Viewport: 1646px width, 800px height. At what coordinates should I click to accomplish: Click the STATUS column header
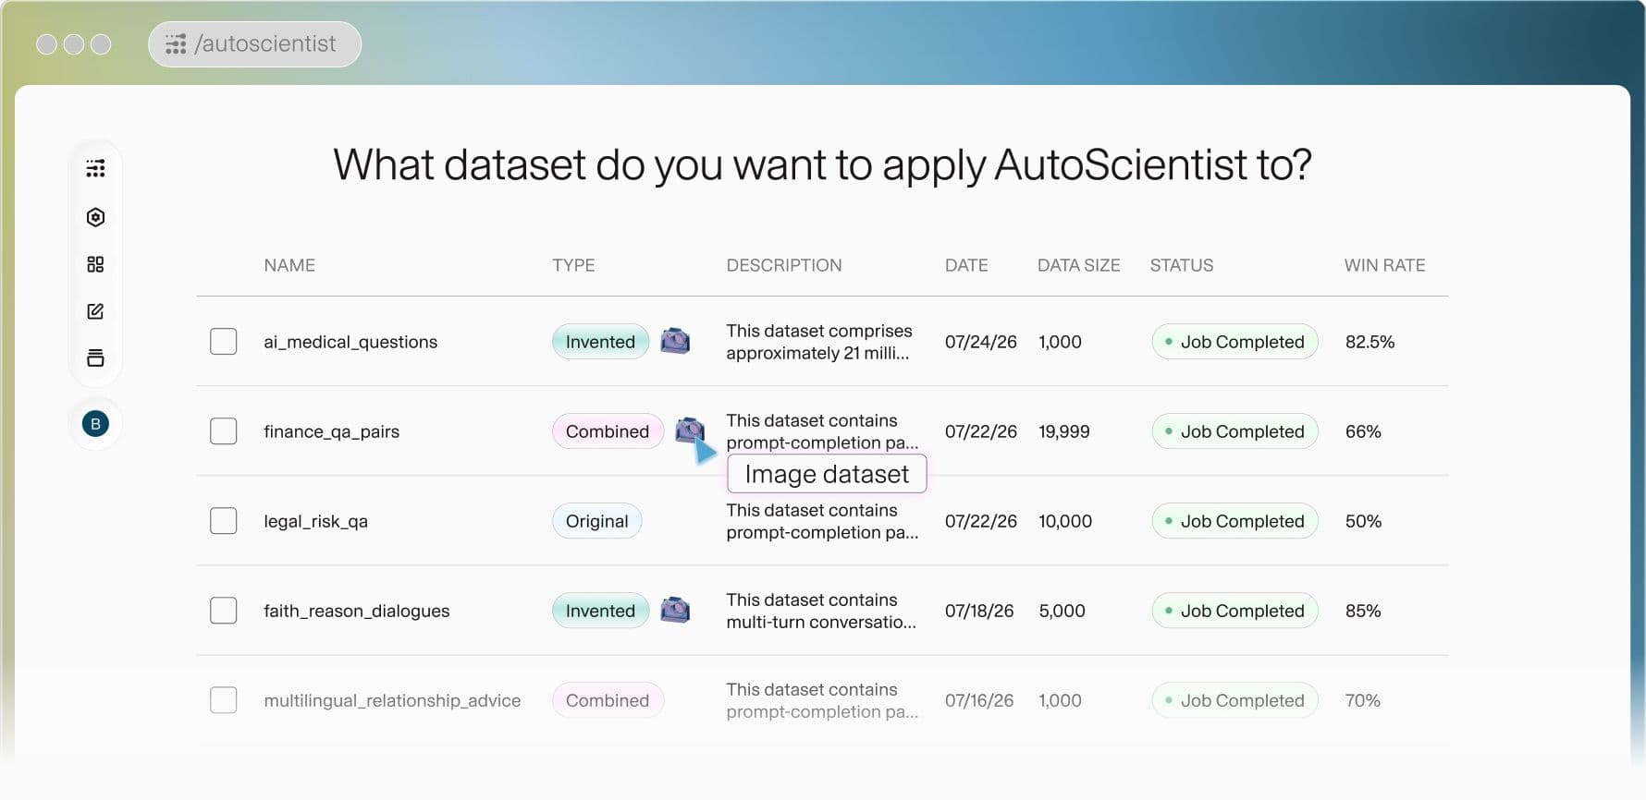[x=1182, y=265]
